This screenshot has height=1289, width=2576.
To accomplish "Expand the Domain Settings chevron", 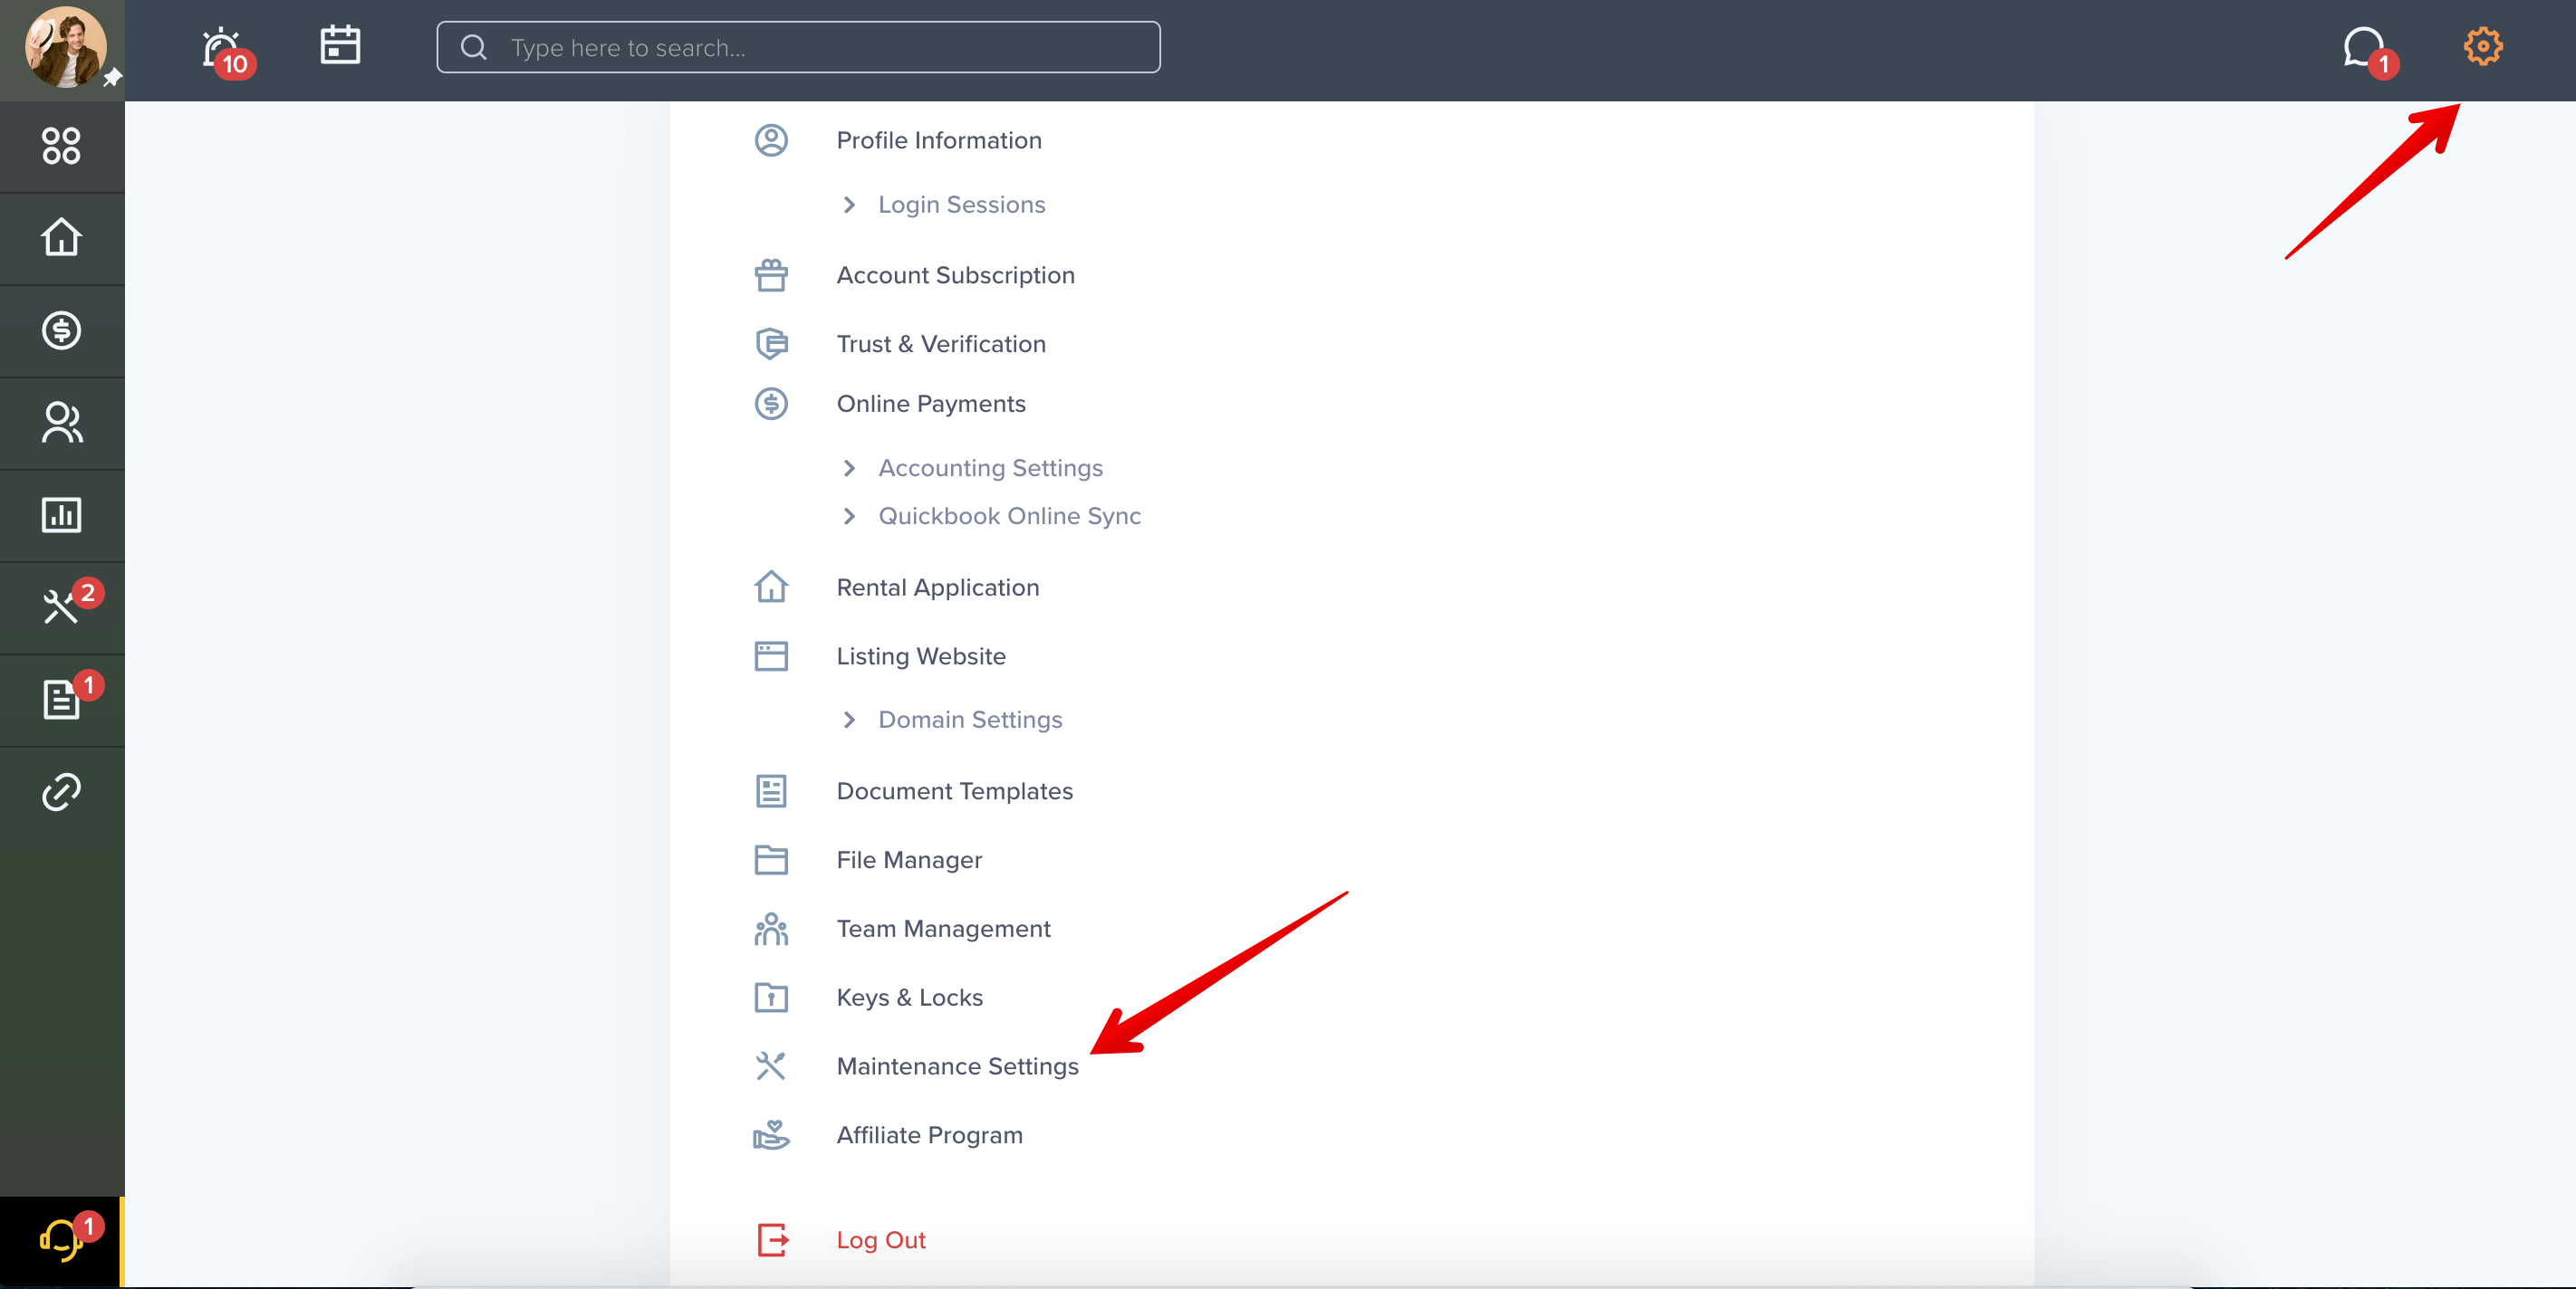I will pyautogui.click(x=849, y=720).
